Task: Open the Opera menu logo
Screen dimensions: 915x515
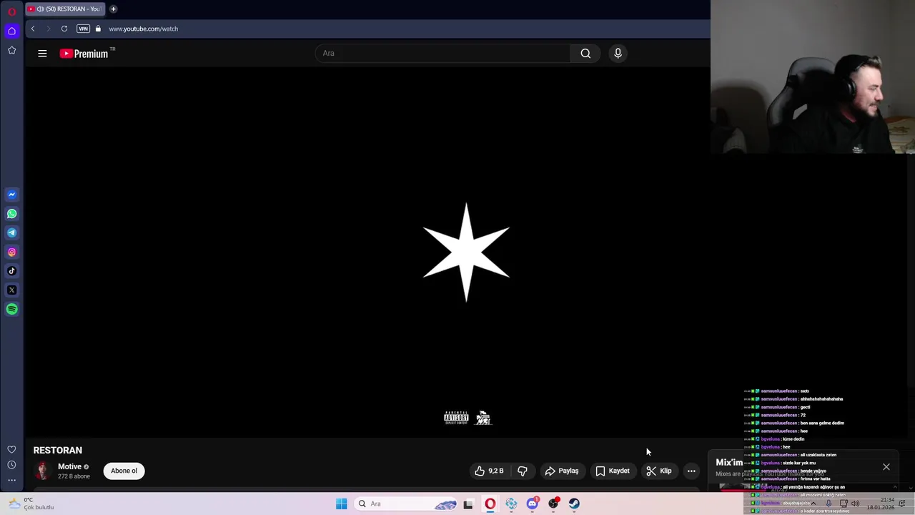Action: pos(11,11)
